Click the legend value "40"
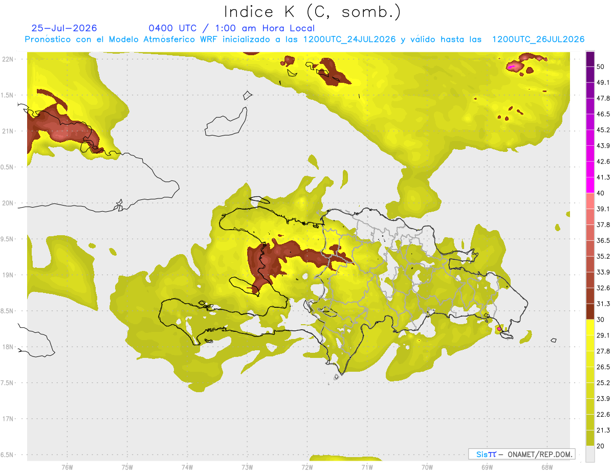This screenshot has width=614, height=474. coord(601,193)
